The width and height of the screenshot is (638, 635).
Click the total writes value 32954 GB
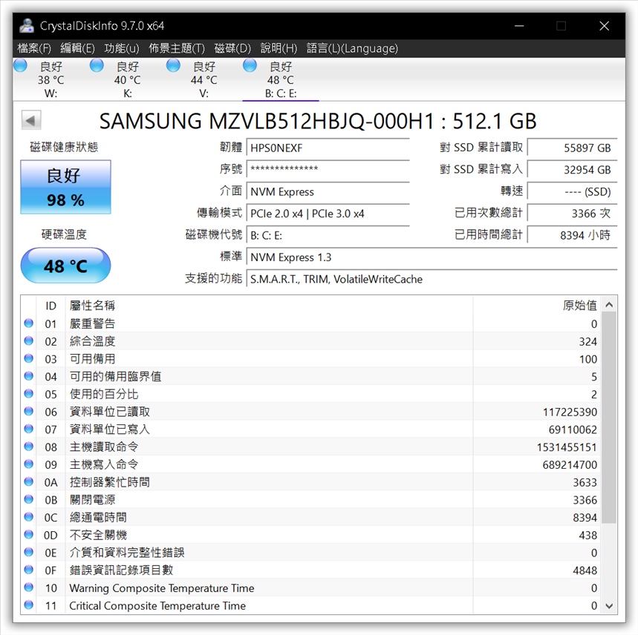point(572,169)
